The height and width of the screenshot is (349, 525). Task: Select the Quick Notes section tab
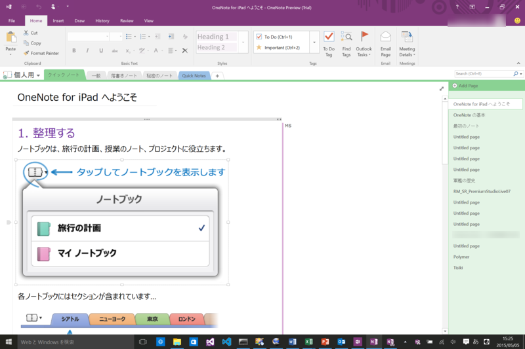tap(194, 76)
